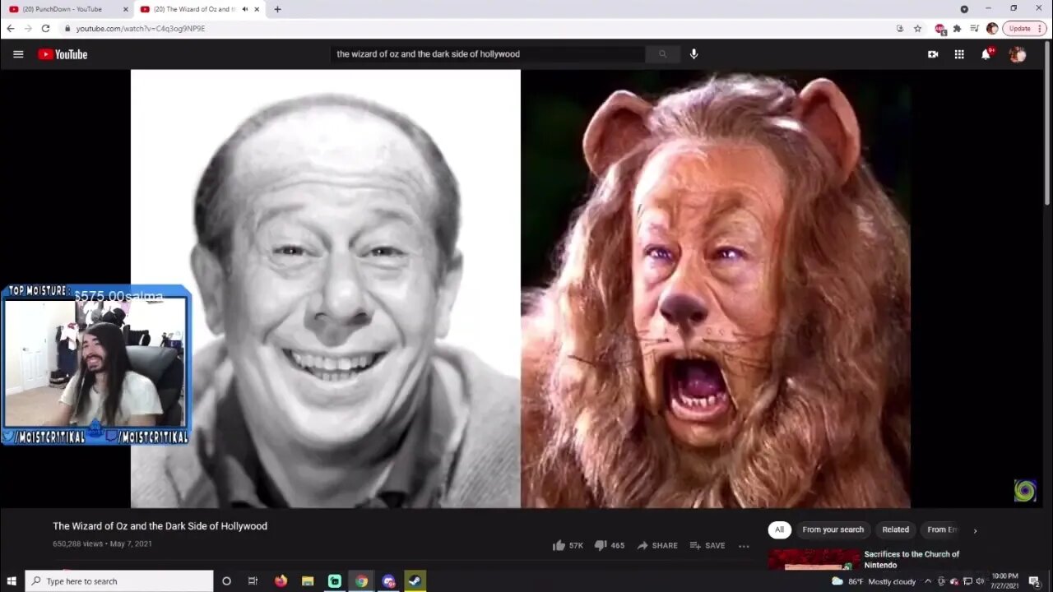This screenshot has height=592, width=1053.
Task: Open Chrome media controls icon
Action: [974, 28]
